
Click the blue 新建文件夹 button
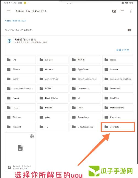coord(123,50)
